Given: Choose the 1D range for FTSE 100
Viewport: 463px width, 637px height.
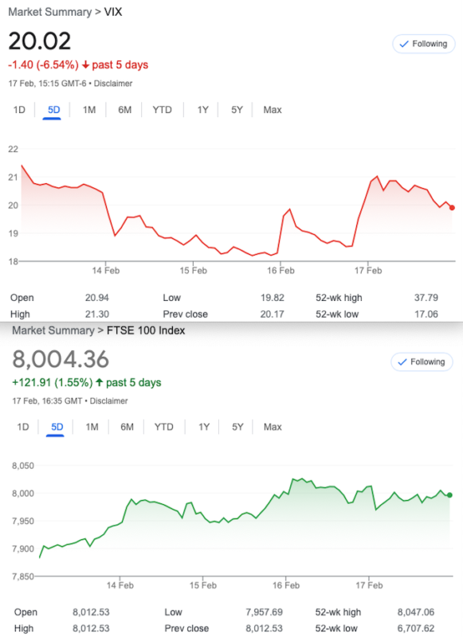Looking at the screenshot, I should (23, 427).
